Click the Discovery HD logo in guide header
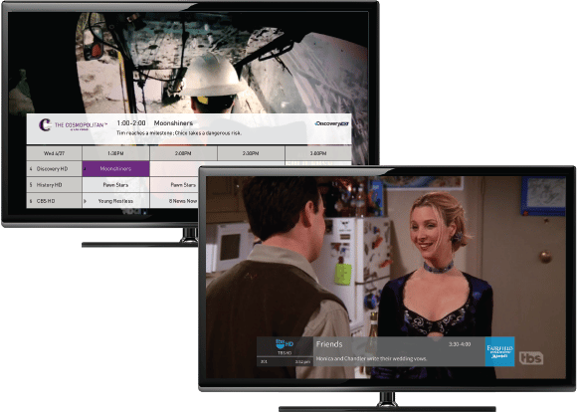 tap(331, 123)
